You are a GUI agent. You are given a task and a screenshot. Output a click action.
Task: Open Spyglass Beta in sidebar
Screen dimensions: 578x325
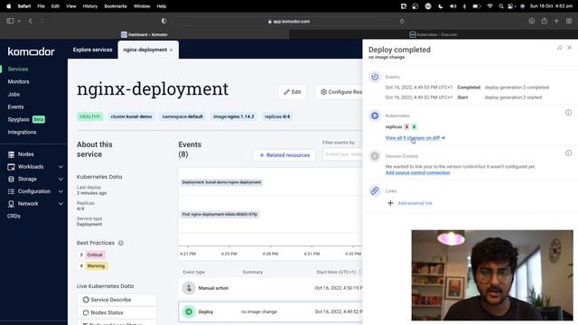[26, 119]
